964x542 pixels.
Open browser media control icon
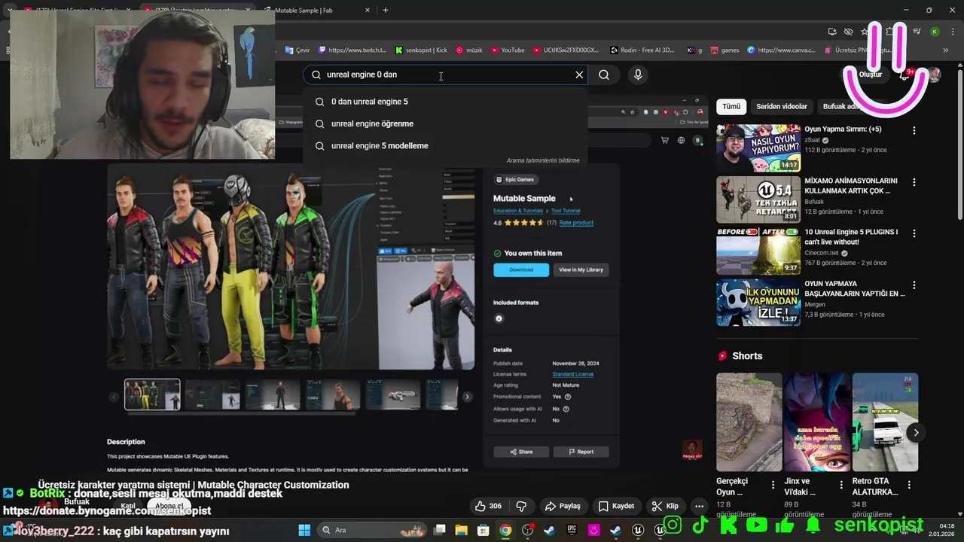click(x=917, y=32)
